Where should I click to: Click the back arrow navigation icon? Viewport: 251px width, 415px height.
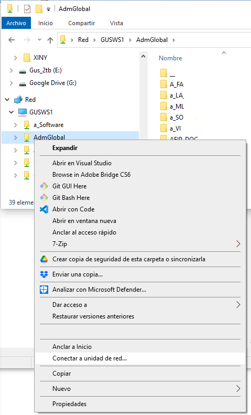(12, 40)
